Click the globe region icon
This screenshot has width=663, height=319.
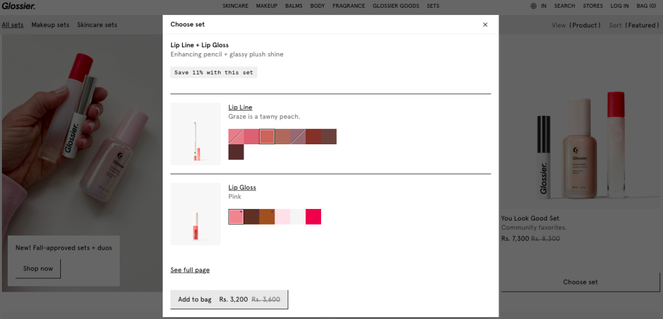point(534,6)
